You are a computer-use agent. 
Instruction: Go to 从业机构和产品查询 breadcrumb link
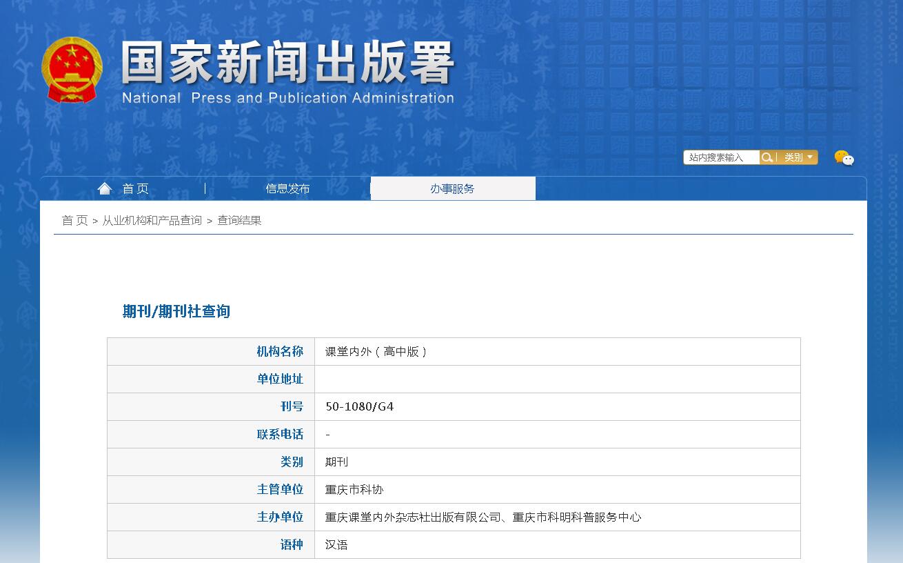[152, 221]
